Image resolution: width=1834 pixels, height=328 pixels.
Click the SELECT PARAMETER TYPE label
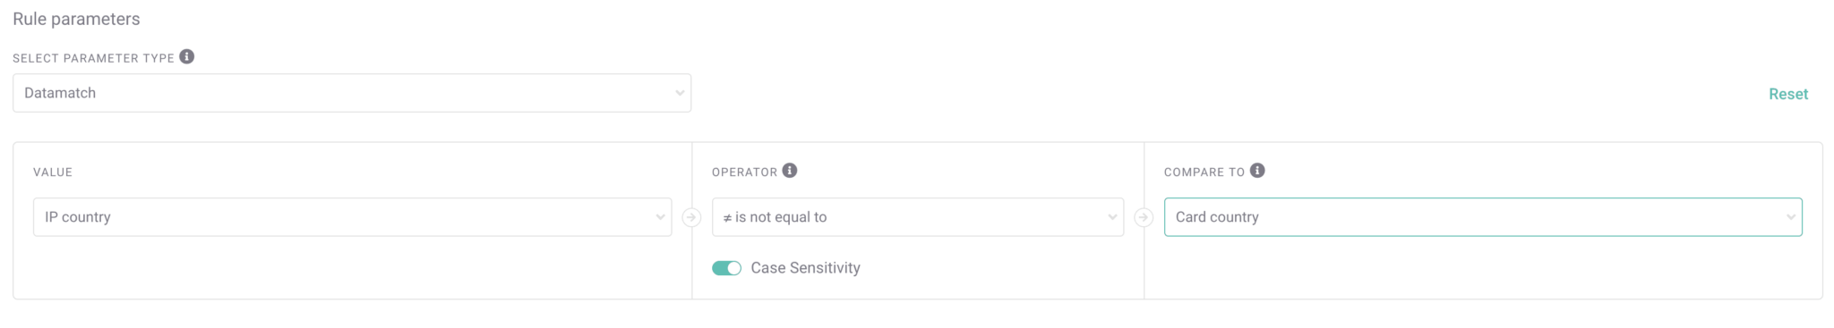pos(93,58)
